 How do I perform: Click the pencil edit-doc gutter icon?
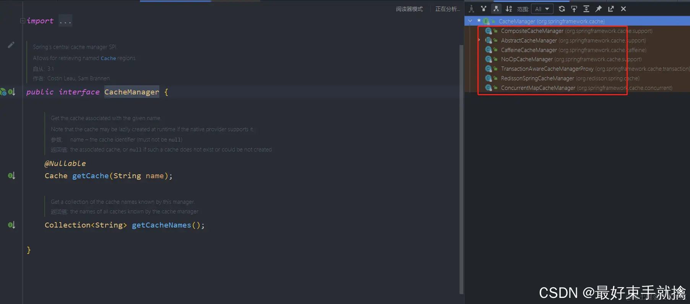pos(11,45)
